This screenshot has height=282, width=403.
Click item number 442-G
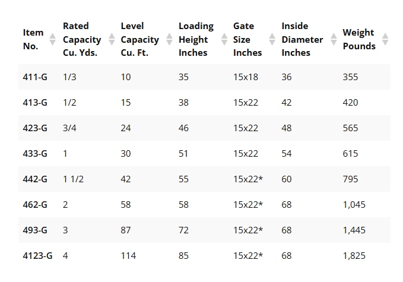(35, 179)
